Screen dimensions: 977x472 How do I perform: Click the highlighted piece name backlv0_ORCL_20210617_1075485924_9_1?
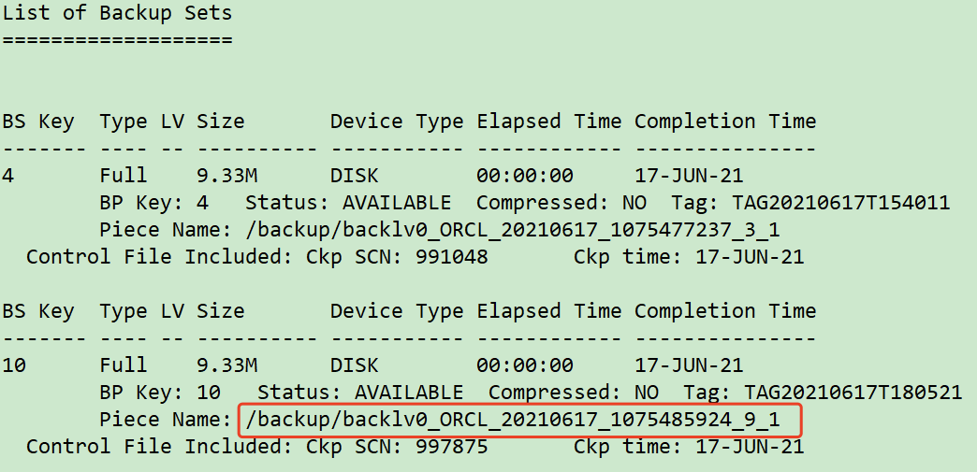(512, 420)
